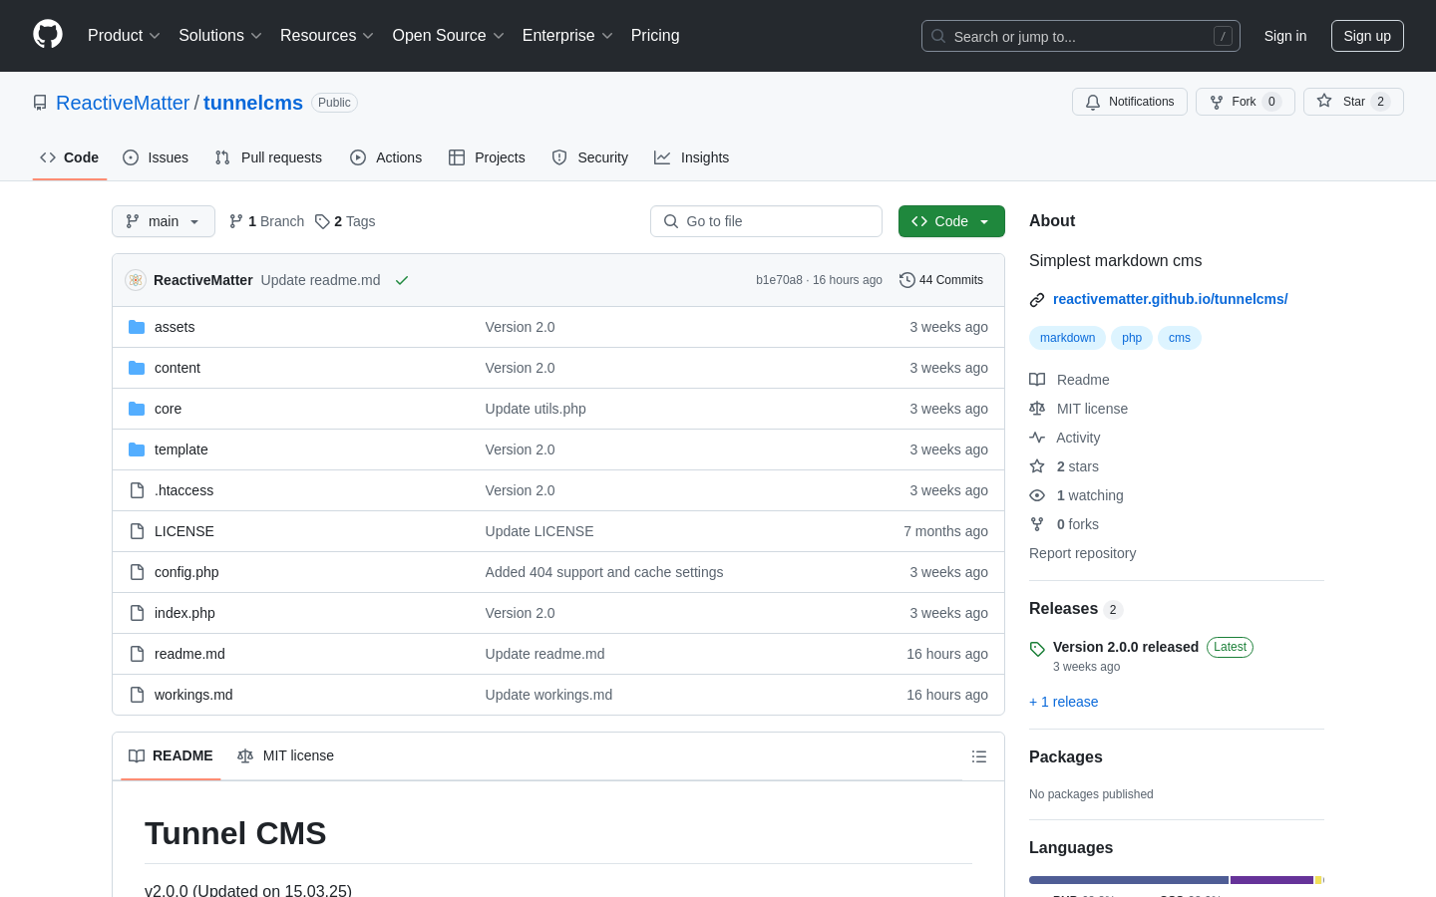Screen dimensions: 1436x897
Task: Click the Report repository link
Action: [x=1082, y=553]
